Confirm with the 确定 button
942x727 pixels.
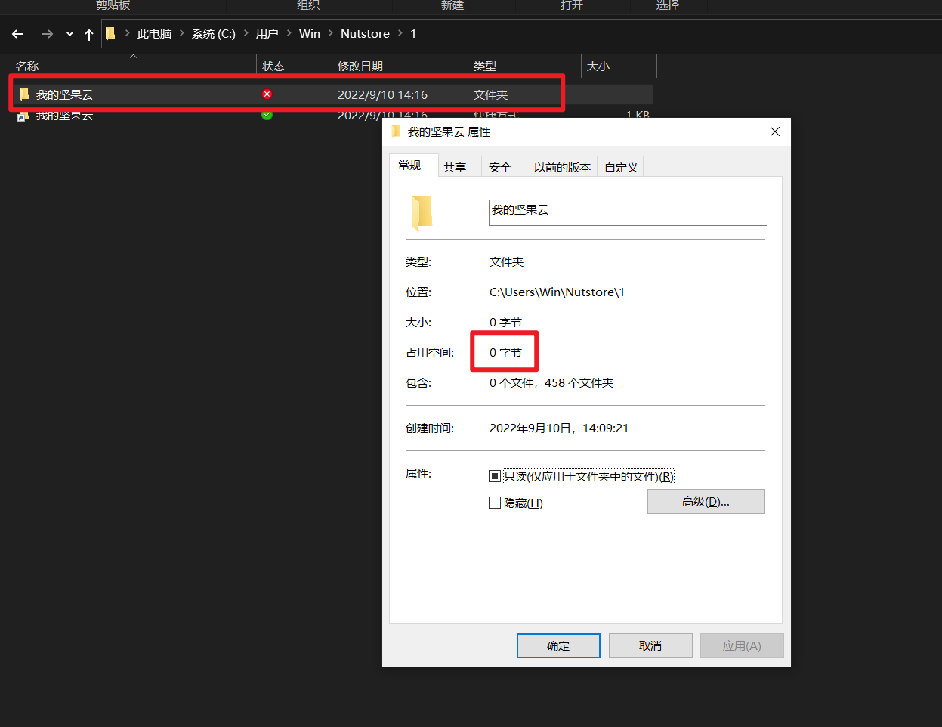[558, 645]
